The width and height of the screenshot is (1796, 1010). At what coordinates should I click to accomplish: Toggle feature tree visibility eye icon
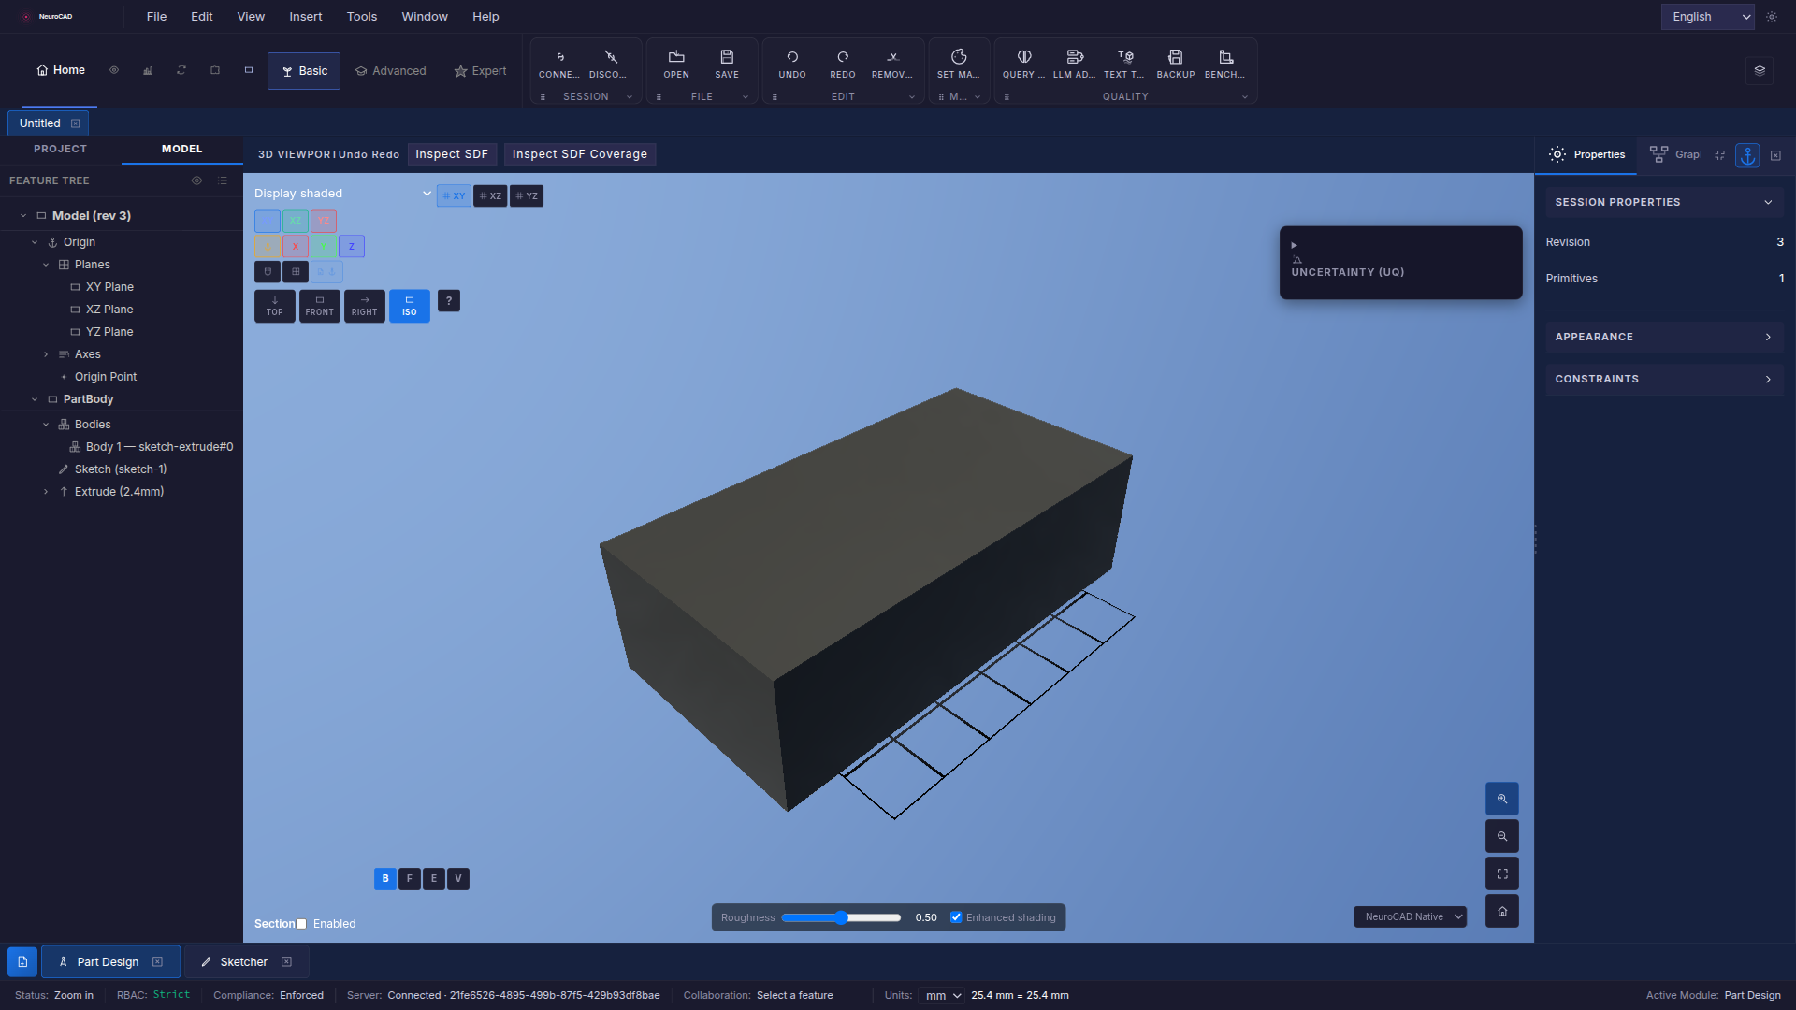click(196, 180)
